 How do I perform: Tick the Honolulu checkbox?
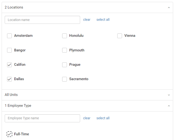[65, 36]
